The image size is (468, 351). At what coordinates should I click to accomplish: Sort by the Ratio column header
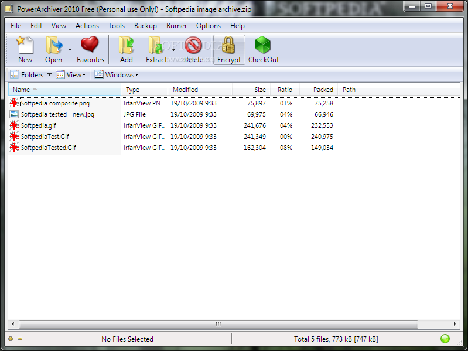click(285, 90)
